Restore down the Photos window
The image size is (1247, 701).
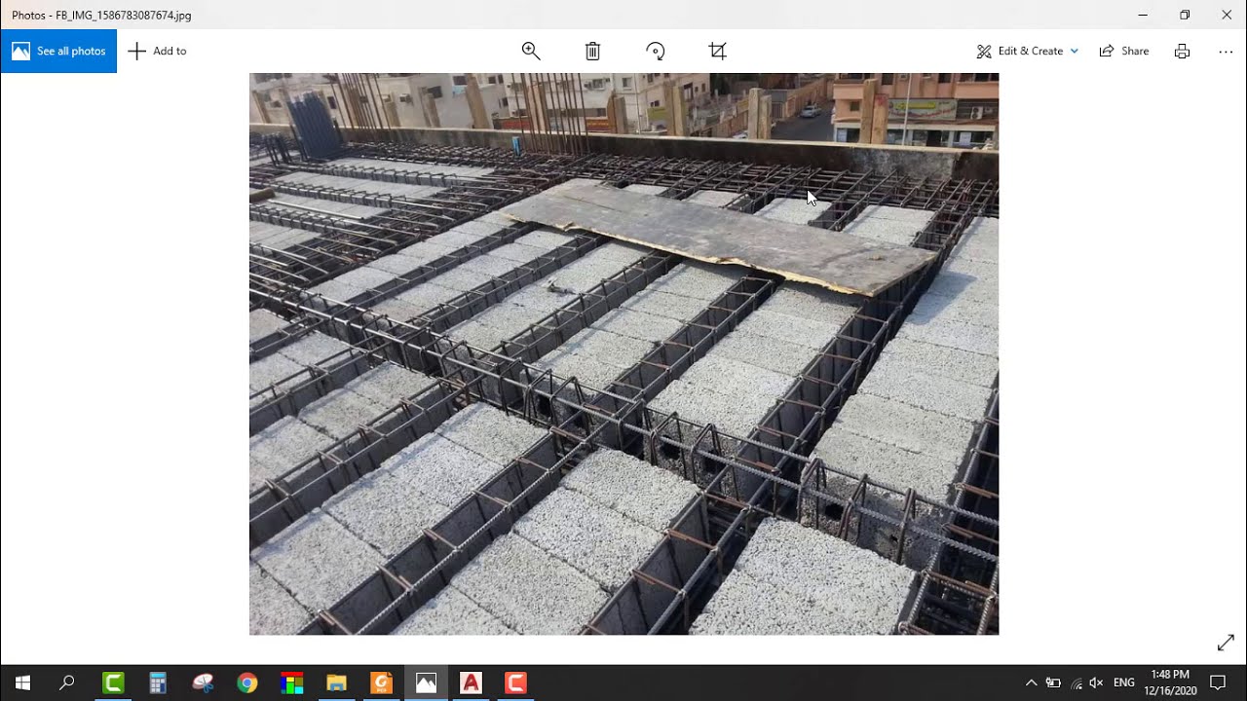click(x=1185, y=15)
